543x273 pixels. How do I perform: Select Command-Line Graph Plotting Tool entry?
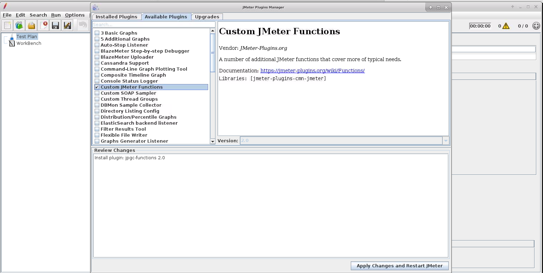coord(144,69)
